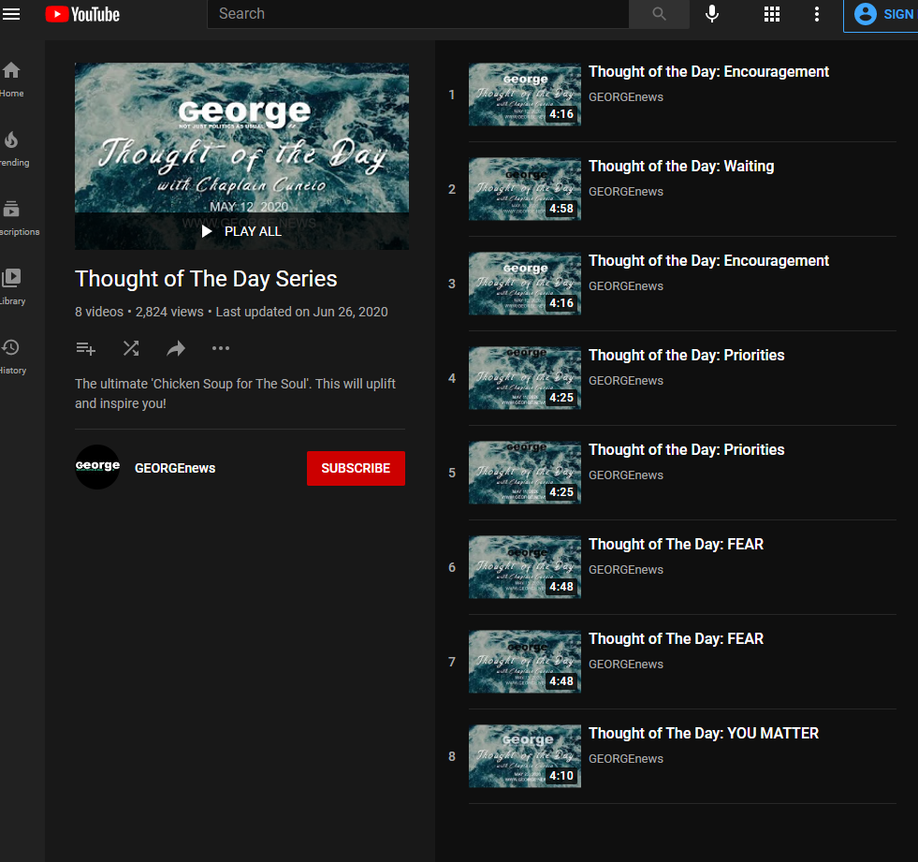The width and height of the screenshot is (918, 862).
Task: Open video 2 thumbnail Waiting 4:58
Action: point(525,189)
